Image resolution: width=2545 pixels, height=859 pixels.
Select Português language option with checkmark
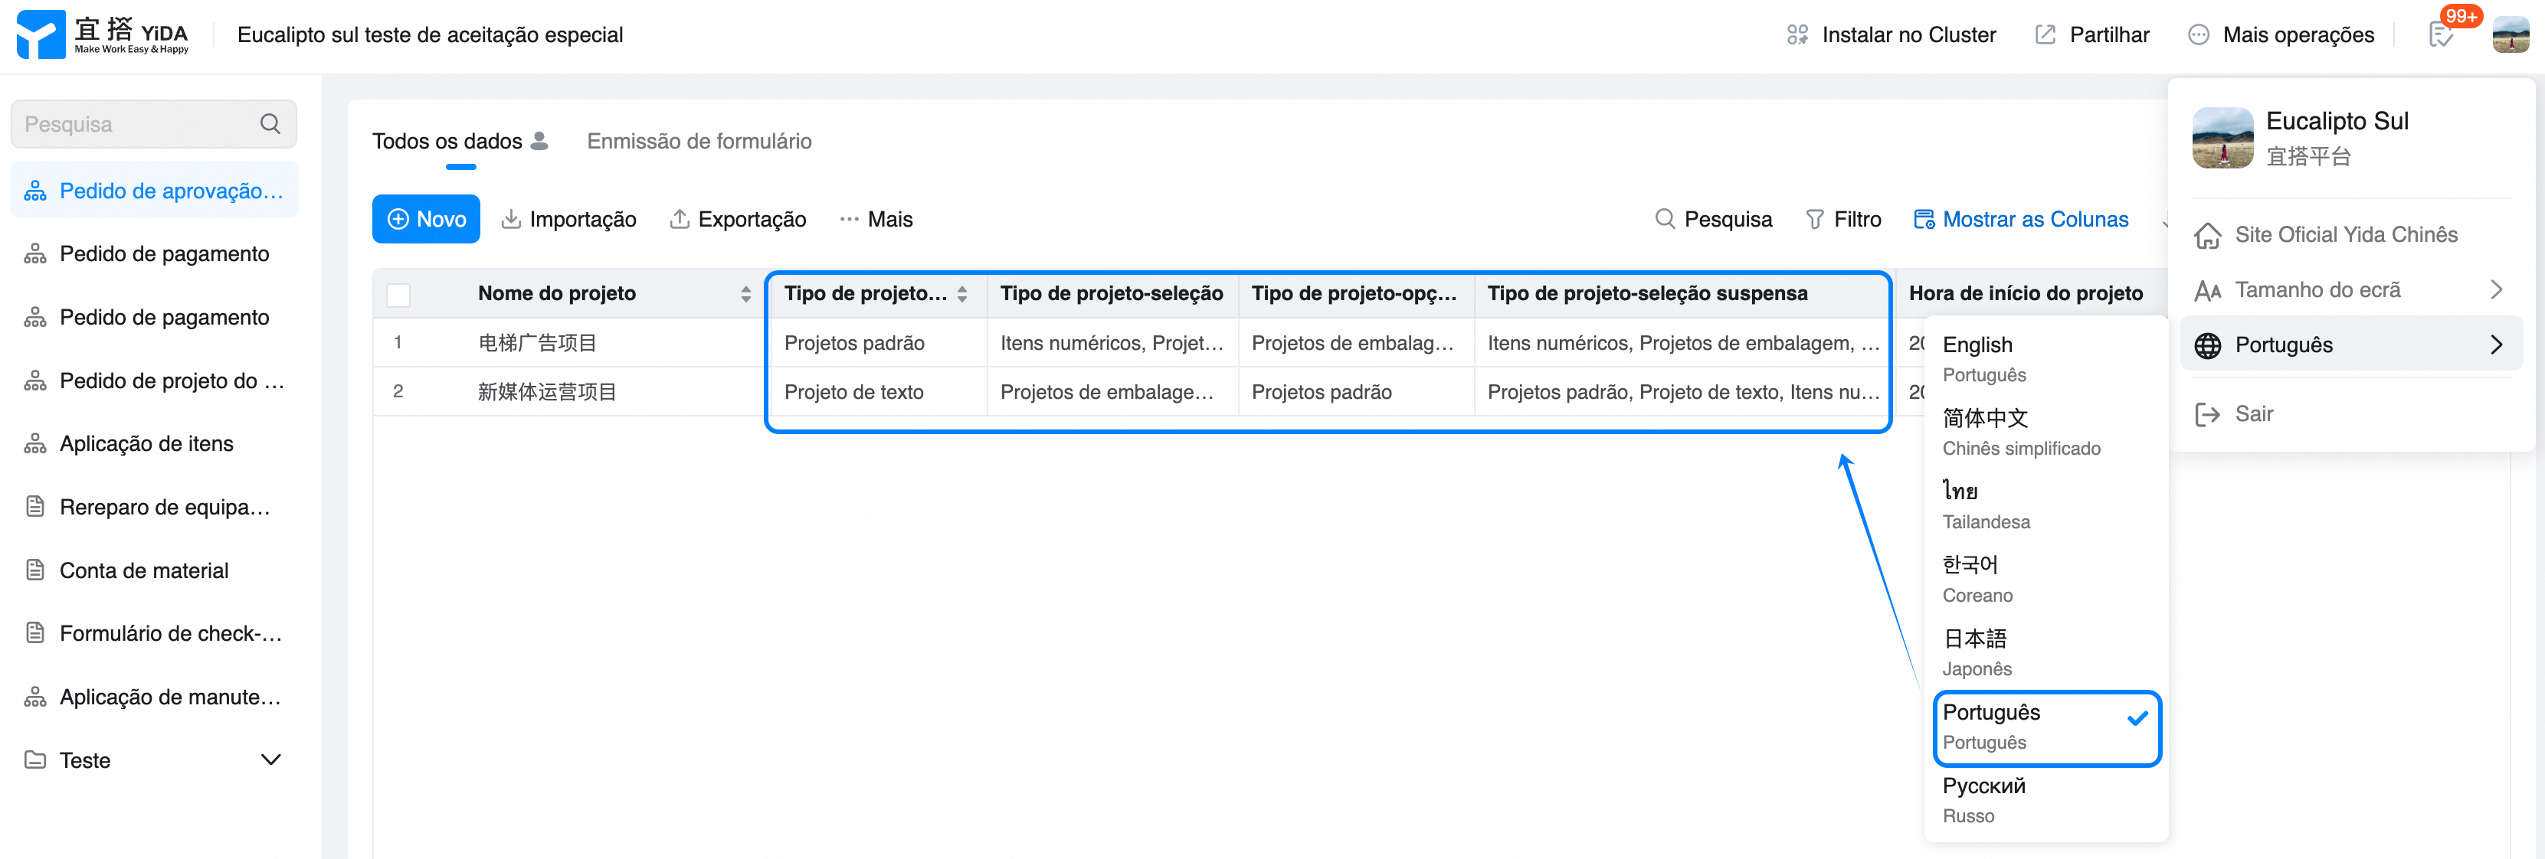(x=2046, y=727)
